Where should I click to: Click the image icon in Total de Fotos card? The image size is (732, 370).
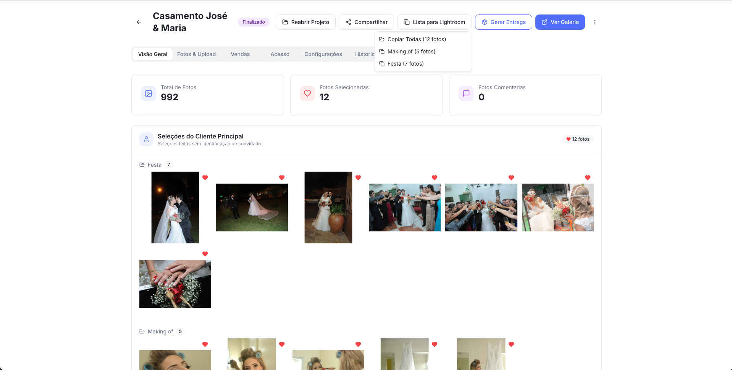tap(149, 93)
